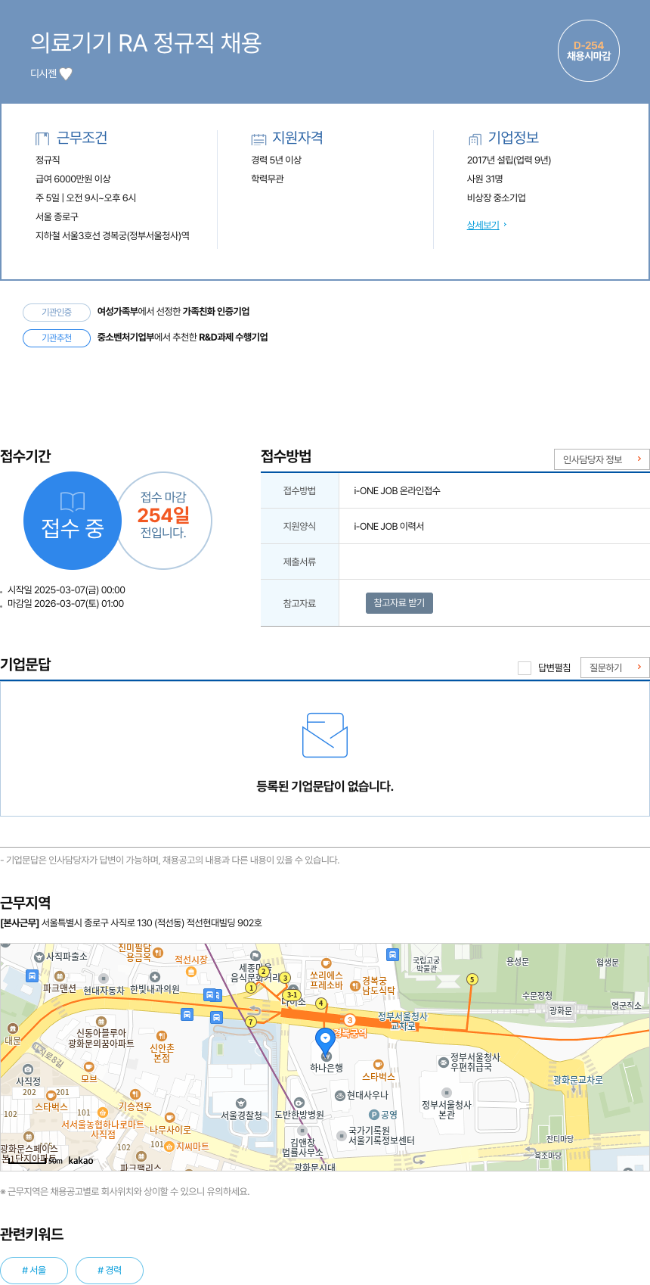The width and height of the screenshot is (650, 1285).
Task: Click subway exit 3-1 marker on map
Action: [292, 994]
